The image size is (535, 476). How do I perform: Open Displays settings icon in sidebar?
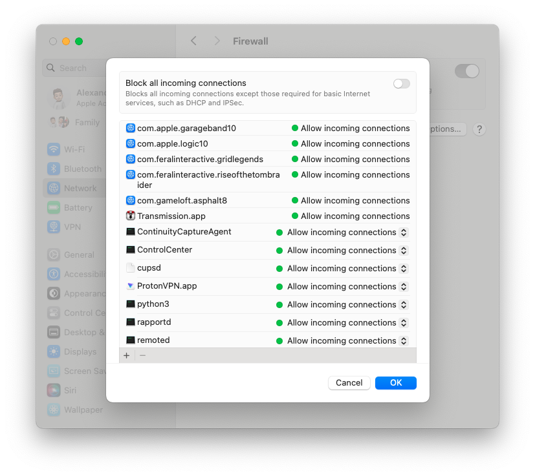tap(54, 351)
